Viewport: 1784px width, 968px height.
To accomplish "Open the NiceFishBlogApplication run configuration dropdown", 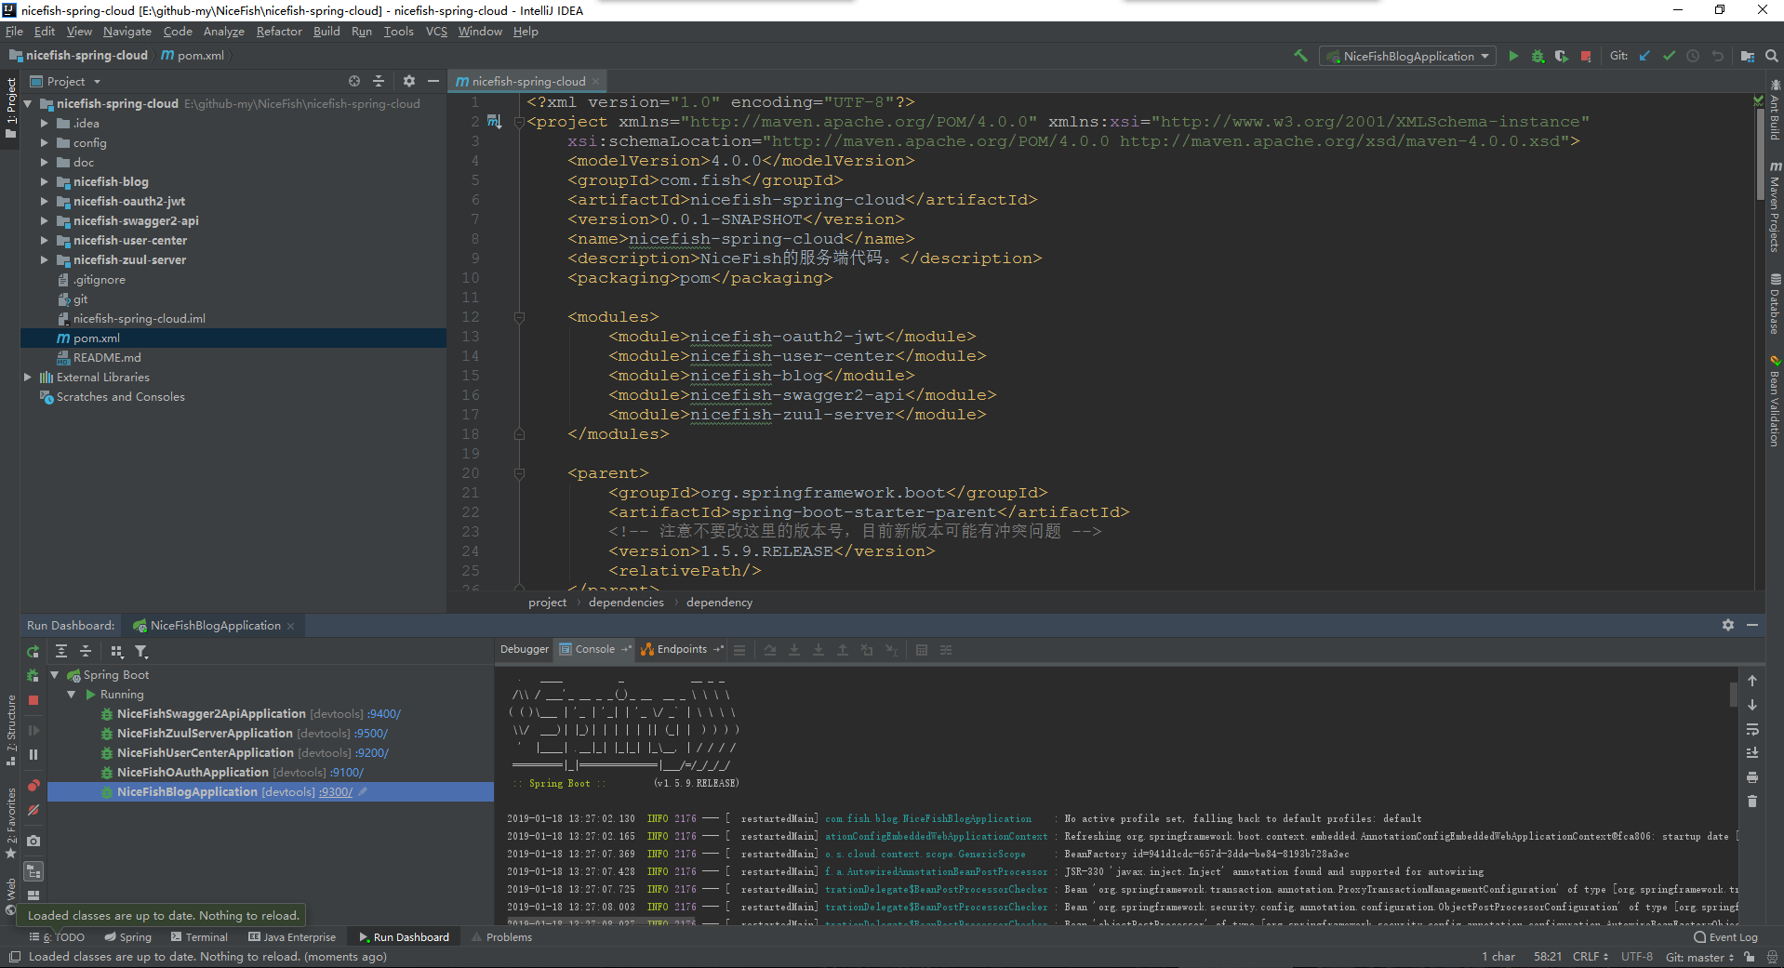I will point(1408,57).
